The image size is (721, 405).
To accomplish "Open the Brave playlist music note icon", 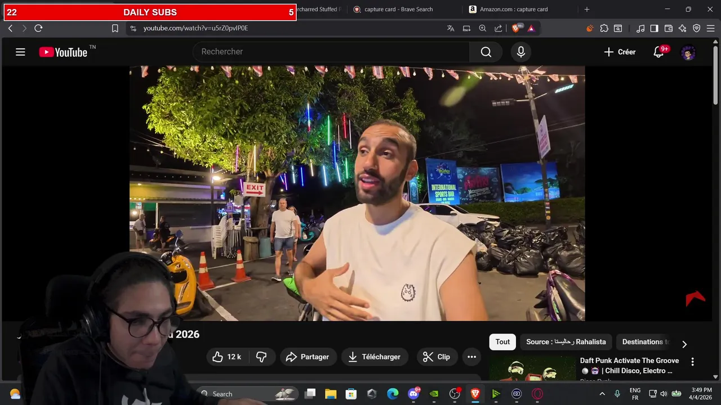I will [640, 28].
